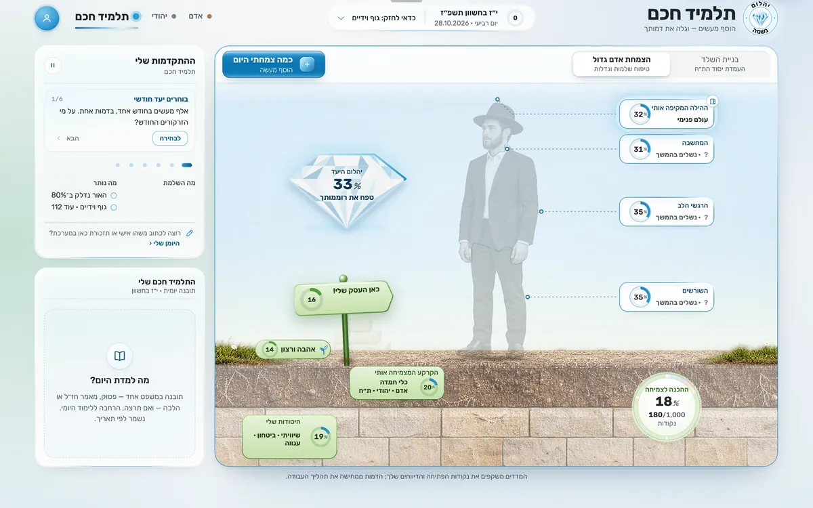813x508 pixels.
Task: Switch to הצמחת אדם גדול tab
Action: (621, 64)
